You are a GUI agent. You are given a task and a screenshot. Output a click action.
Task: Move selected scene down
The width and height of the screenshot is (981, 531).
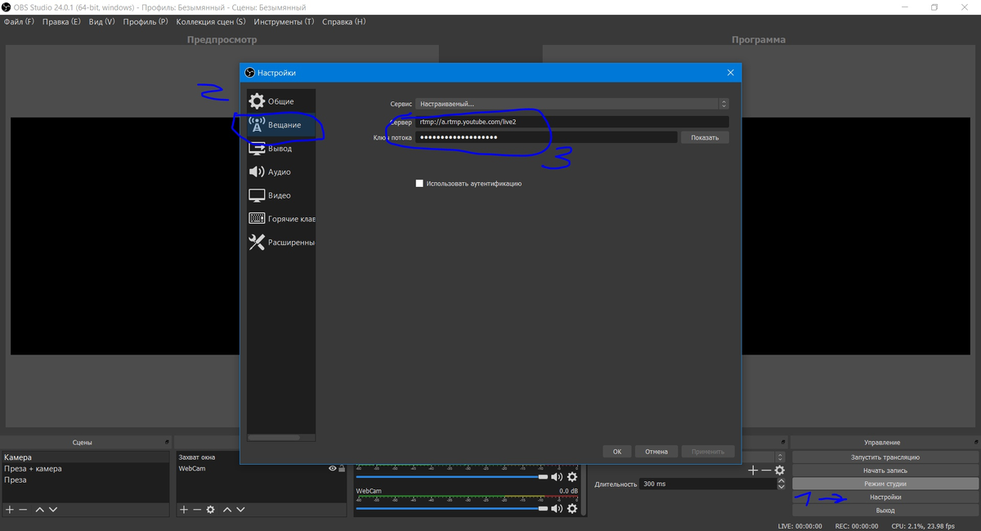(x=53, y=509)
